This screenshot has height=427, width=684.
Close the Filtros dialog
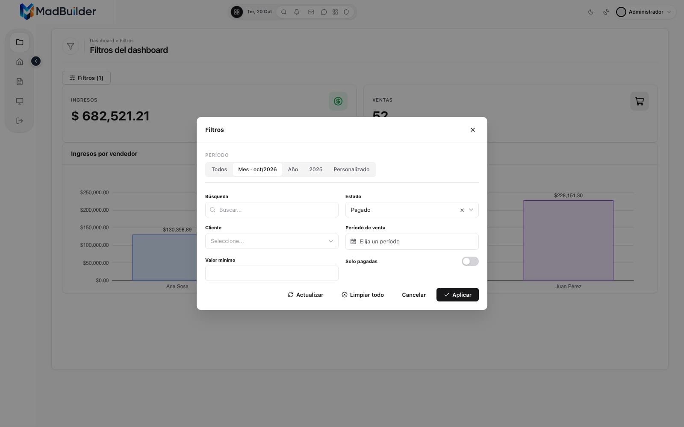pos(473,130)
